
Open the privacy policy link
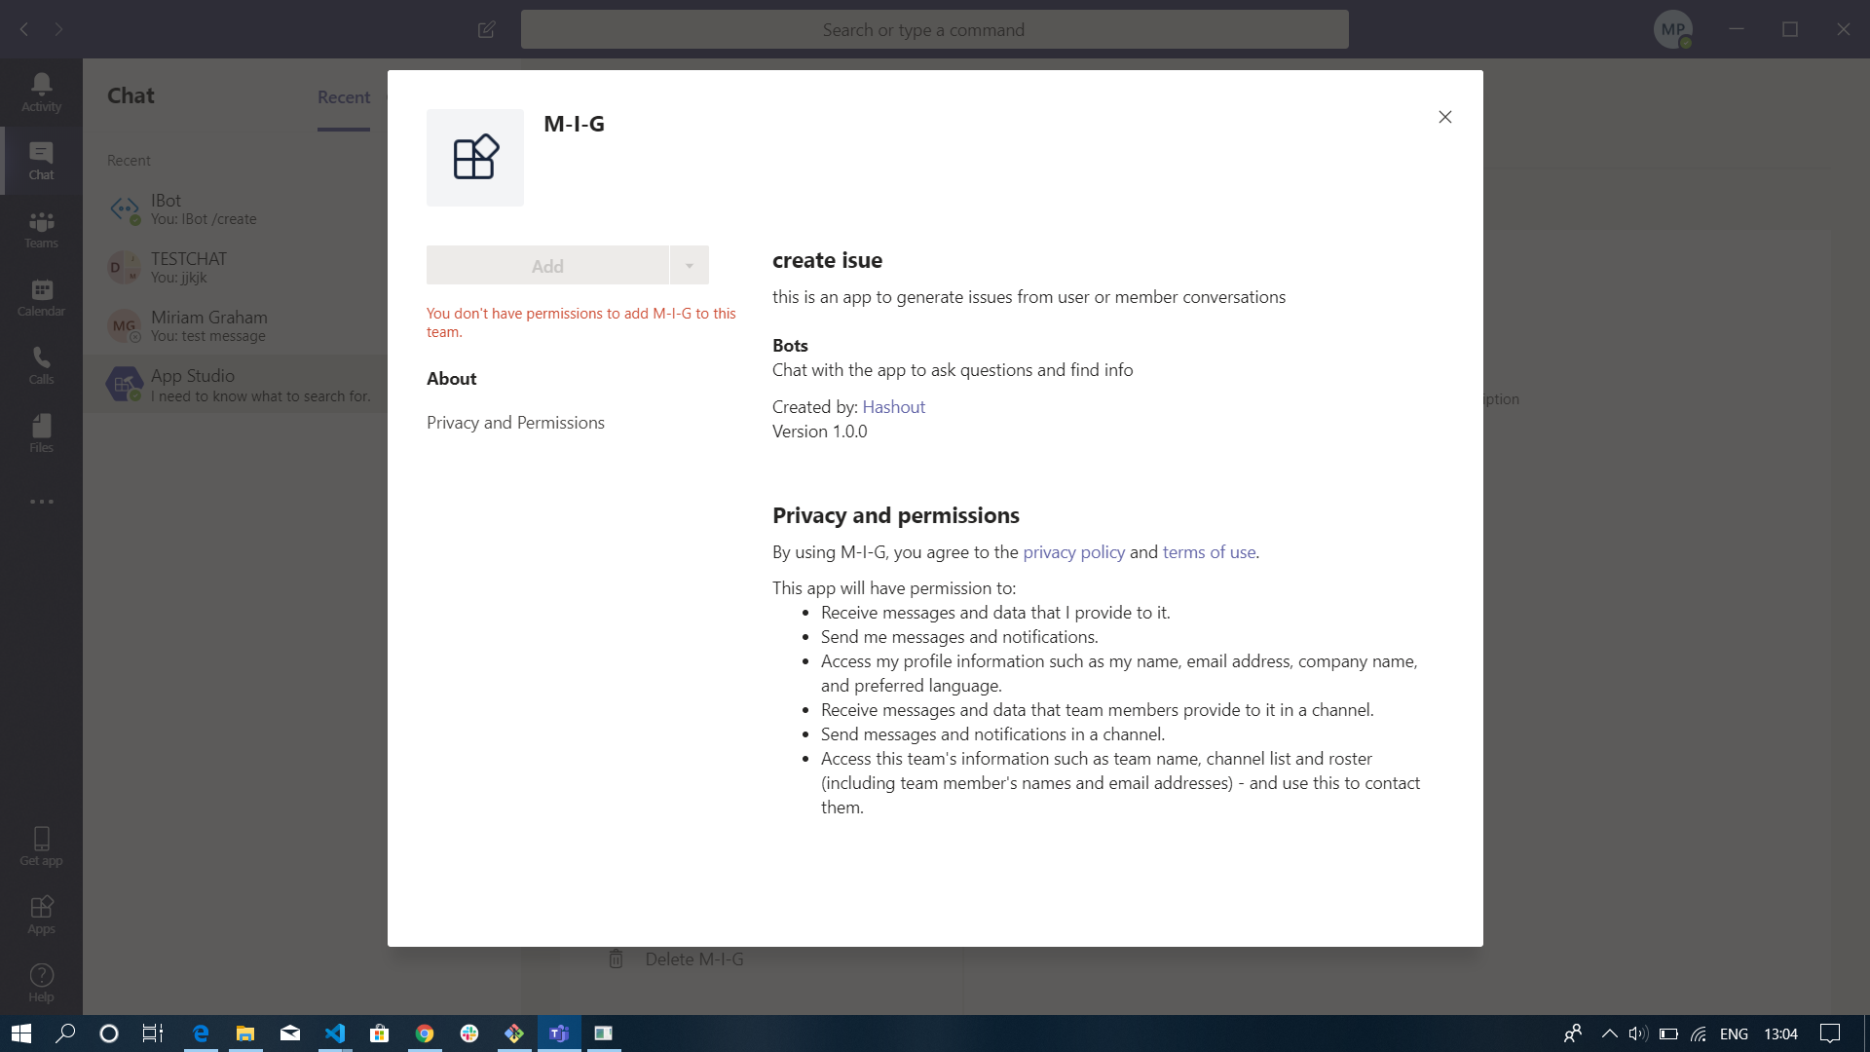[1072, 551]
